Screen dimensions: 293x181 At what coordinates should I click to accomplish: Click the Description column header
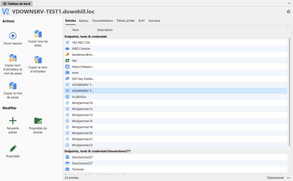[105, 30]
